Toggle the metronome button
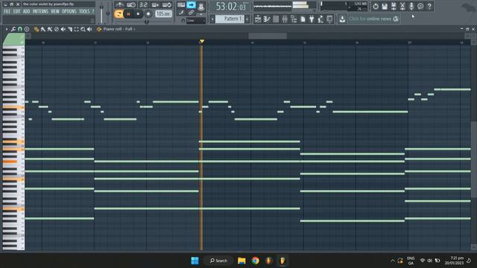 tap(119, 5)
